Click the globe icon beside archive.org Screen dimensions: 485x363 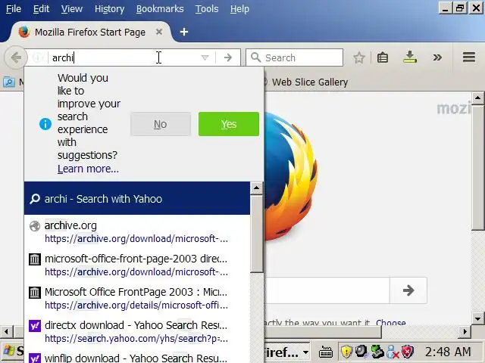35,226
